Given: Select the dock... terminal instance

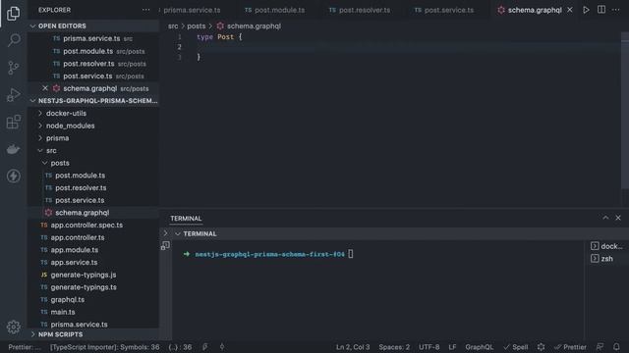Looking at the screenshot, I should (x=606, y=246).
